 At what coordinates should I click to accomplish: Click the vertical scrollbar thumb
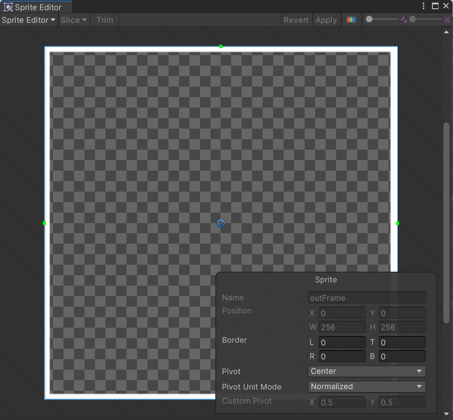[x=446, y=223]
